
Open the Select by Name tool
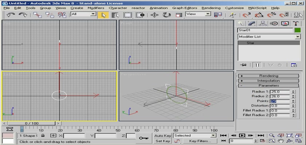coord(115,15)
